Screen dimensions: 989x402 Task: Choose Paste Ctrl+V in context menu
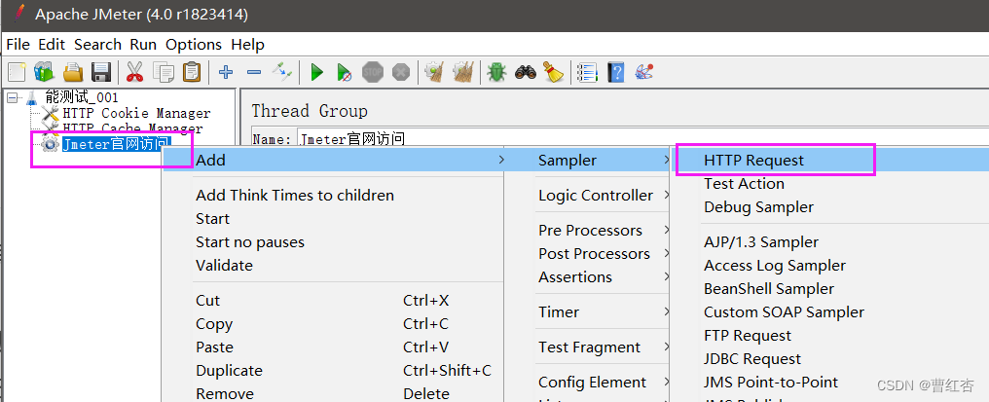pyautogui.click(x=334, y=347)
